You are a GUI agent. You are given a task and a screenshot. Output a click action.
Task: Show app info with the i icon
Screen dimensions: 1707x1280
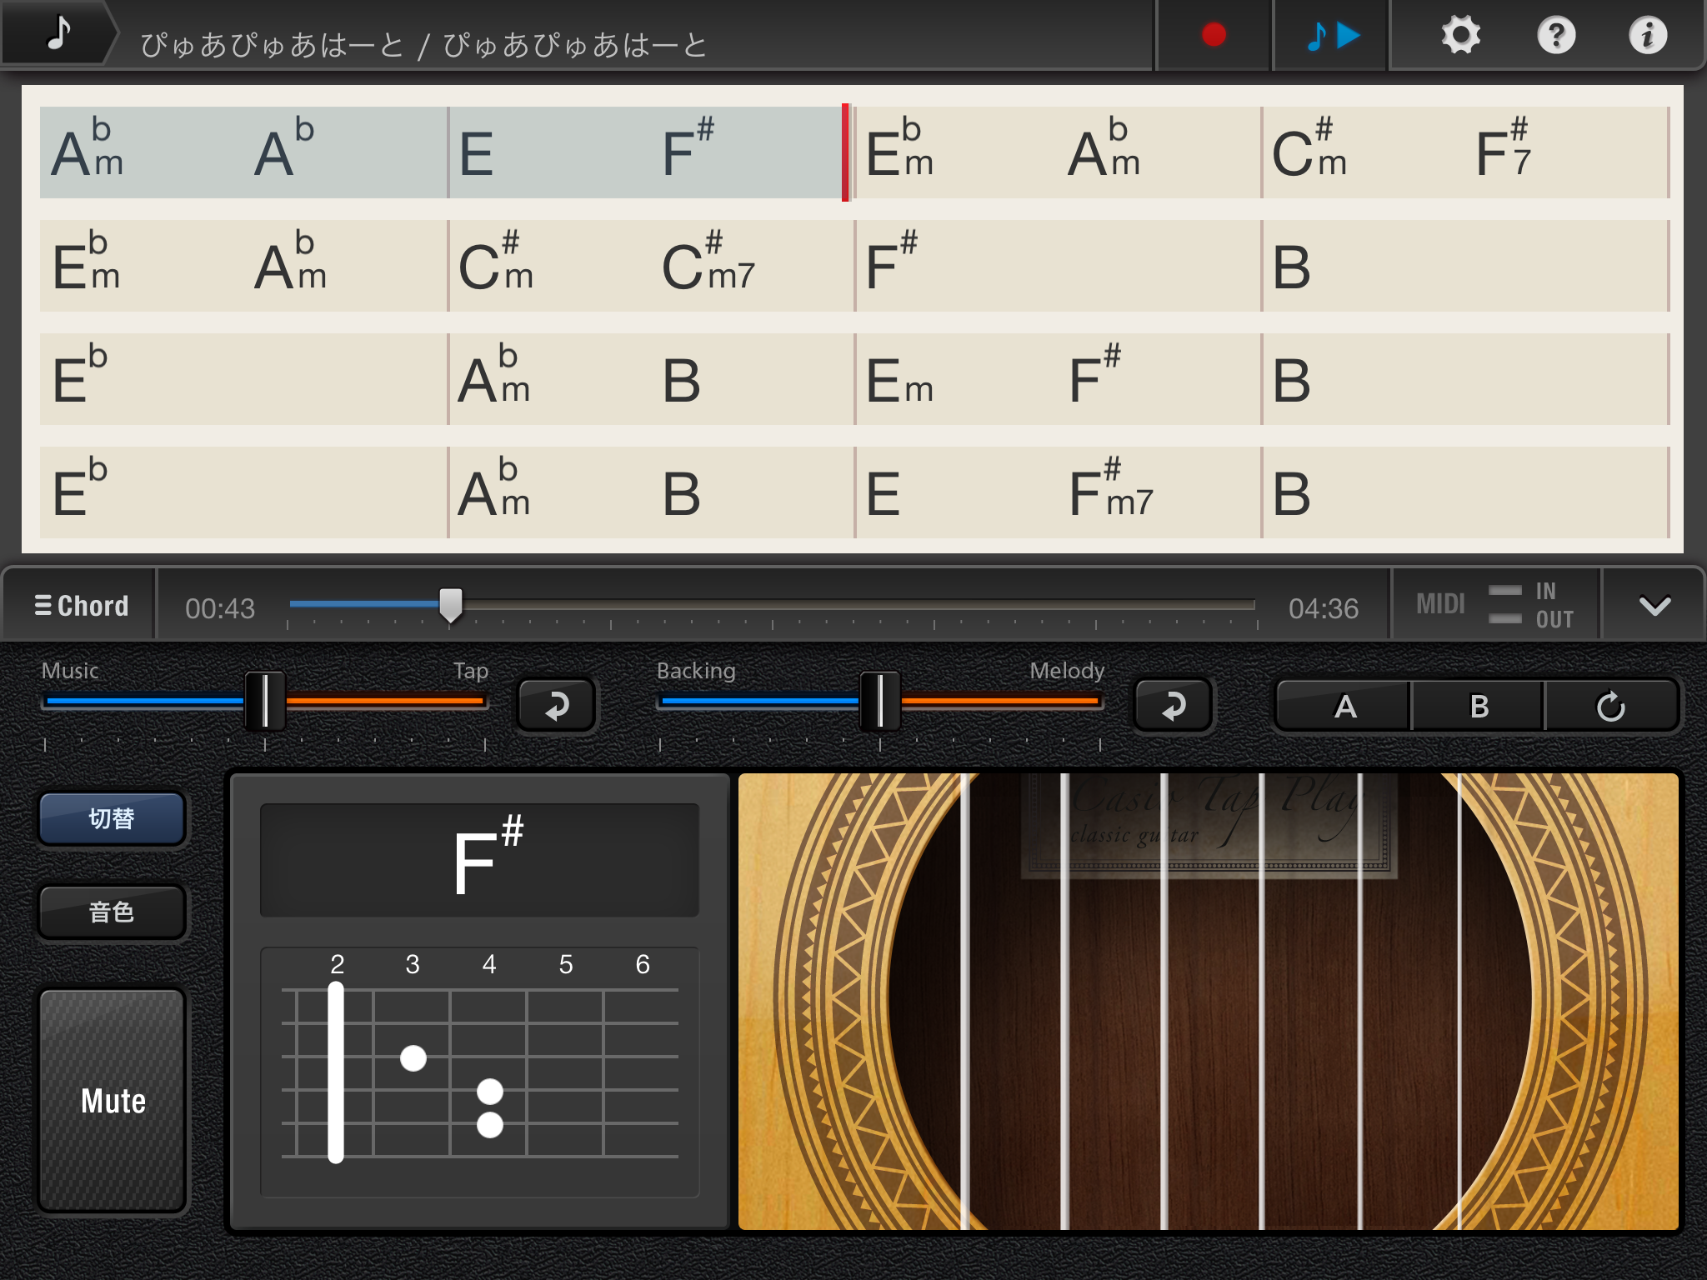point(1648,35)
